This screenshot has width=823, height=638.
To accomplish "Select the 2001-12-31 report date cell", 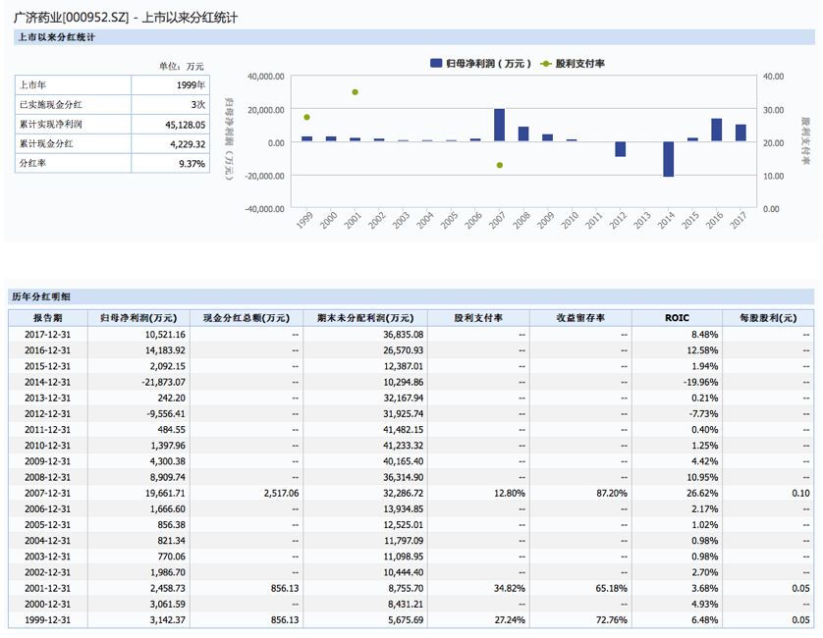I will (47, 589).
